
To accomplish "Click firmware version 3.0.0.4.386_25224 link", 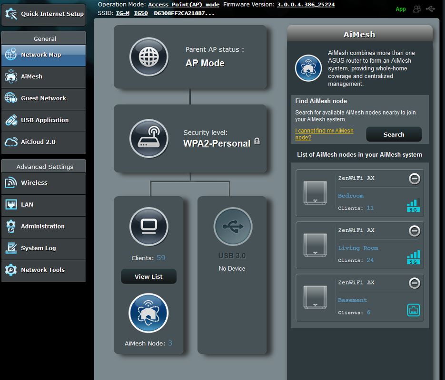I will point(306,5).
